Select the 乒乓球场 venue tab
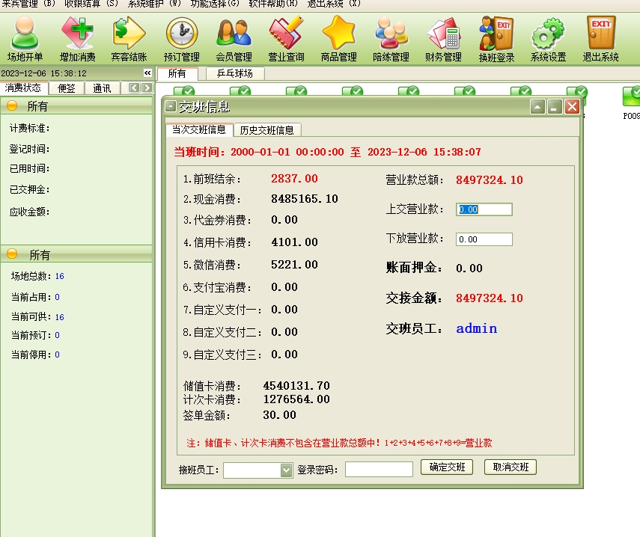This screenshot has height=537, width=640. tap(235, 73)
